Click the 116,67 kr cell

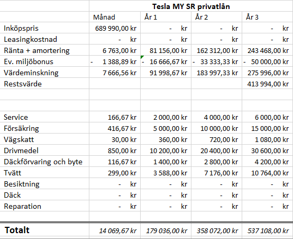[x=115, y=162]
